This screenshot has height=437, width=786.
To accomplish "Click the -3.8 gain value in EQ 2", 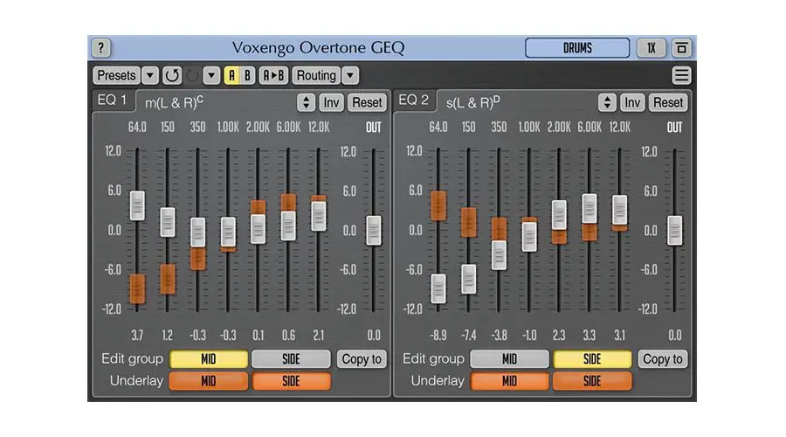I will click(x=499, y=335).
